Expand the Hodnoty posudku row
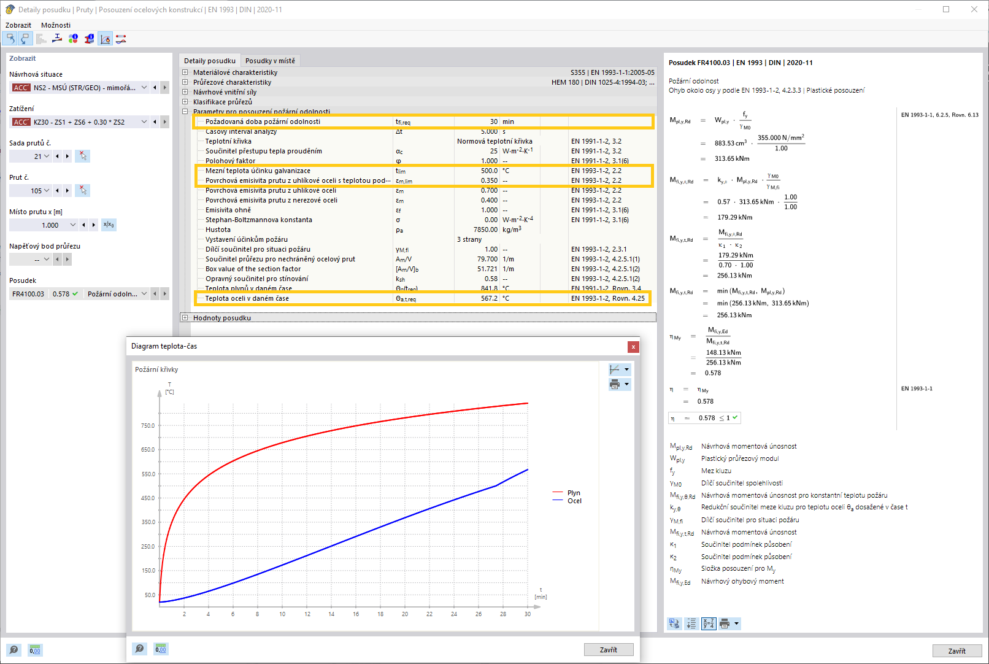 click(x=185, y=318)
